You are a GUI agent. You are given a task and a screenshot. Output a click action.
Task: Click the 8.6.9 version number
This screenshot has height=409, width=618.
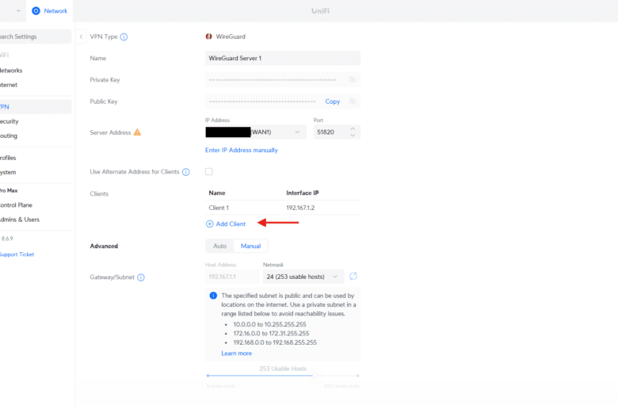(7, 239)
